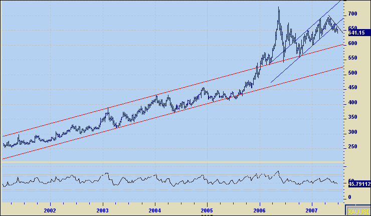
Task: Click the 641.15 current price tag
Action: pos(357,33)
